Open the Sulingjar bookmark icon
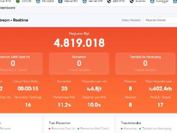Viewport: 177px width, 133px height. pos(152,1)
